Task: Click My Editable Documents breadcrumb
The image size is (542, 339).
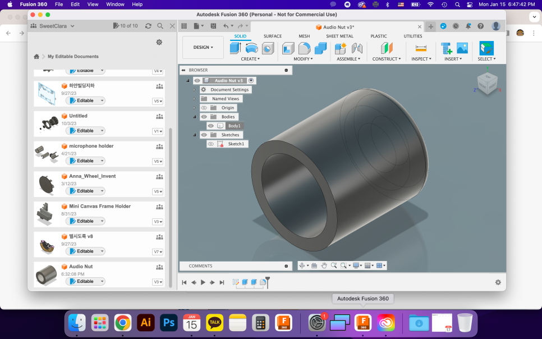Action: (x=73, y=56)
